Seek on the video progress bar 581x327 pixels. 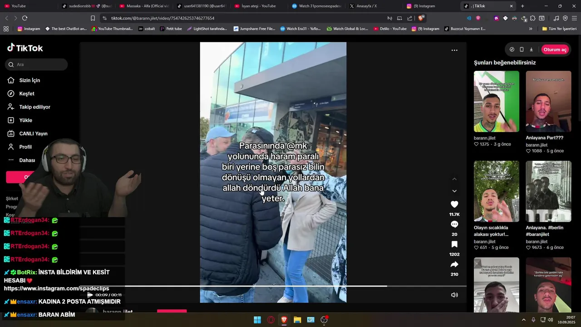tap(273, 286)
